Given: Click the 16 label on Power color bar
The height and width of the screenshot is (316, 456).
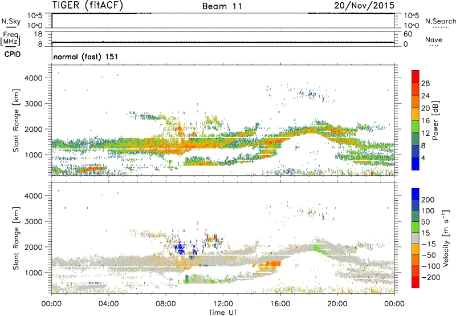Looking at the screenshot, I should pos(425,121).
